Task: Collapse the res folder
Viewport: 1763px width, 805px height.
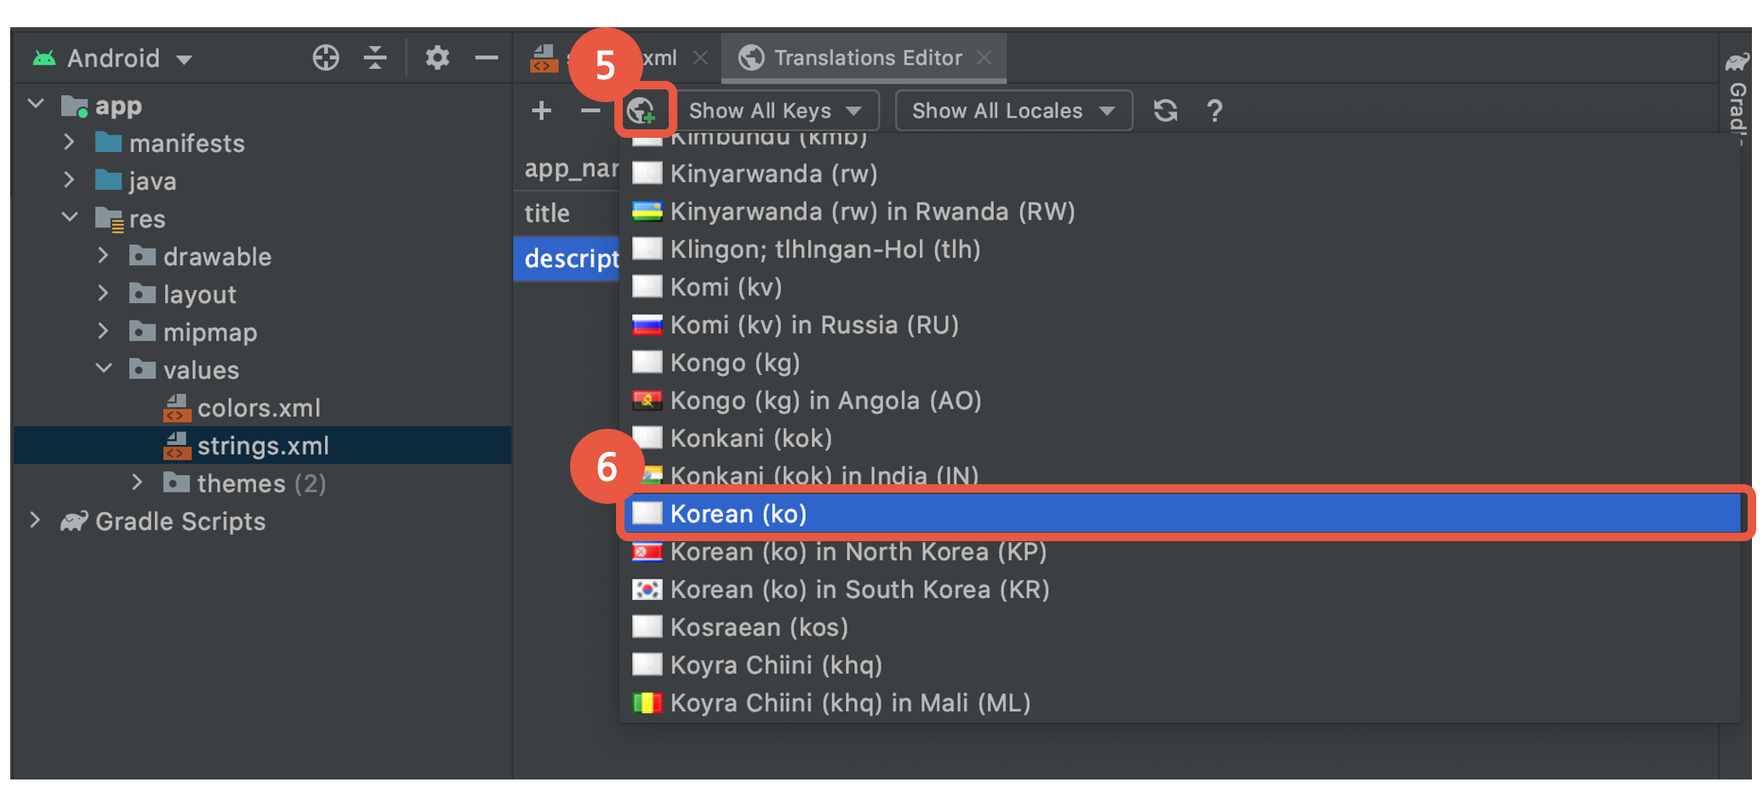Action: tap(70, 217)
